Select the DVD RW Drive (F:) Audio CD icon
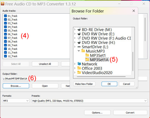This screenshot has width=150, height=118. click(79, 38)
